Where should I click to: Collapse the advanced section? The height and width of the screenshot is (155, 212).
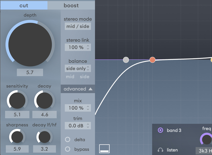[78, 89]
